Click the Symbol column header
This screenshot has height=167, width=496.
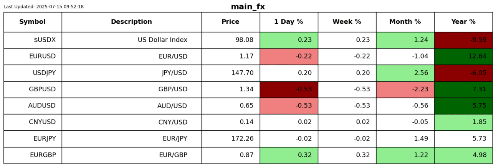click(32, 22)
